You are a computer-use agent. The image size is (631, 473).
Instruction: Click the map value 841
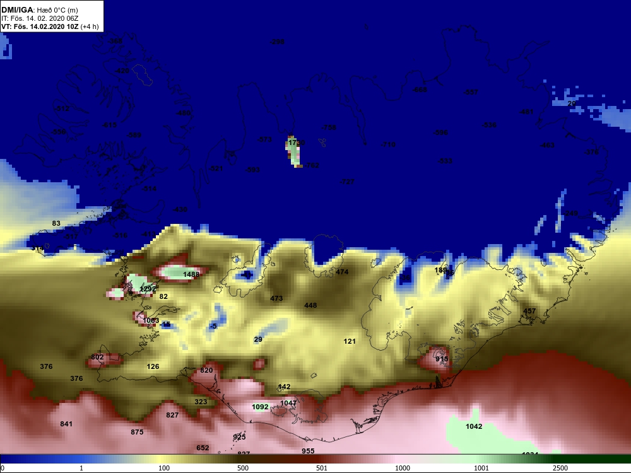point(66,424)
